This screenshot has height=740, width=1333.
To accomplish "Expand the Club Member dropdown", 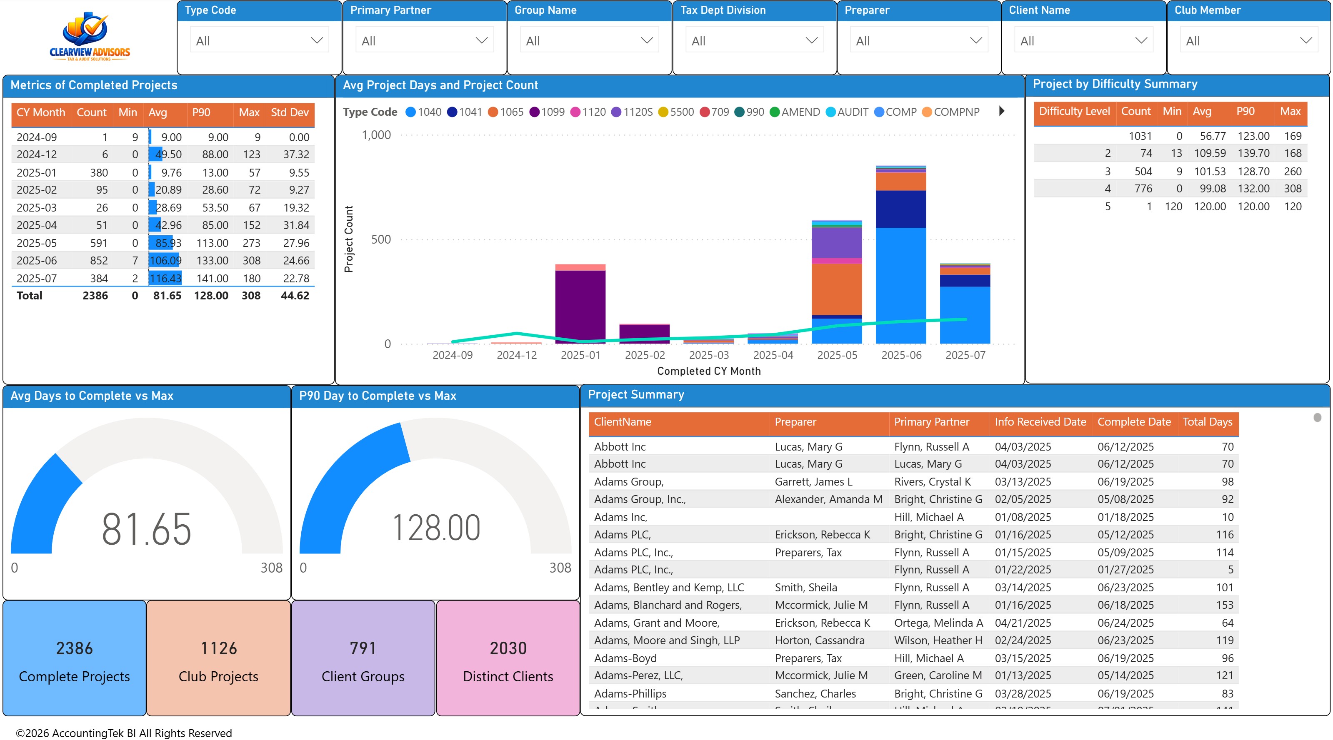I will click(1249, 40).
